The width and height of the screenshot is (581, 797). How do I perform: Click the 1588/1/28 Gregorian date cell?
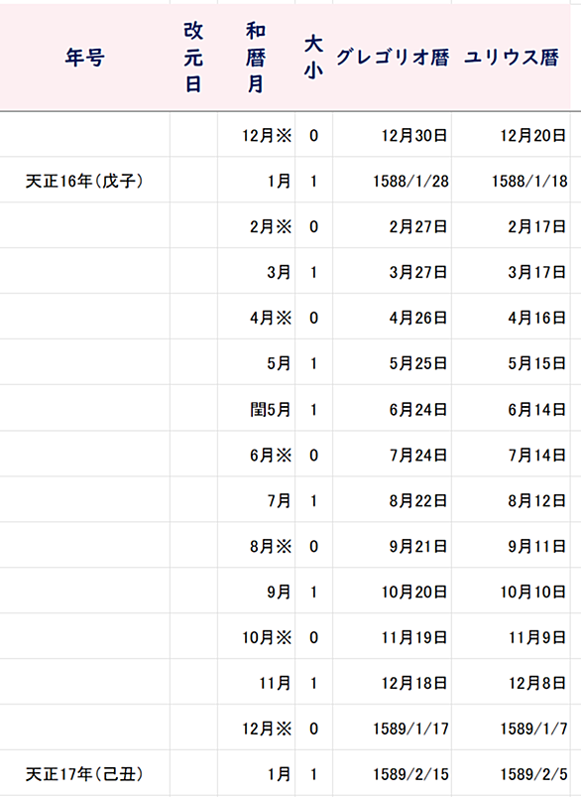(x=392, y=181)
